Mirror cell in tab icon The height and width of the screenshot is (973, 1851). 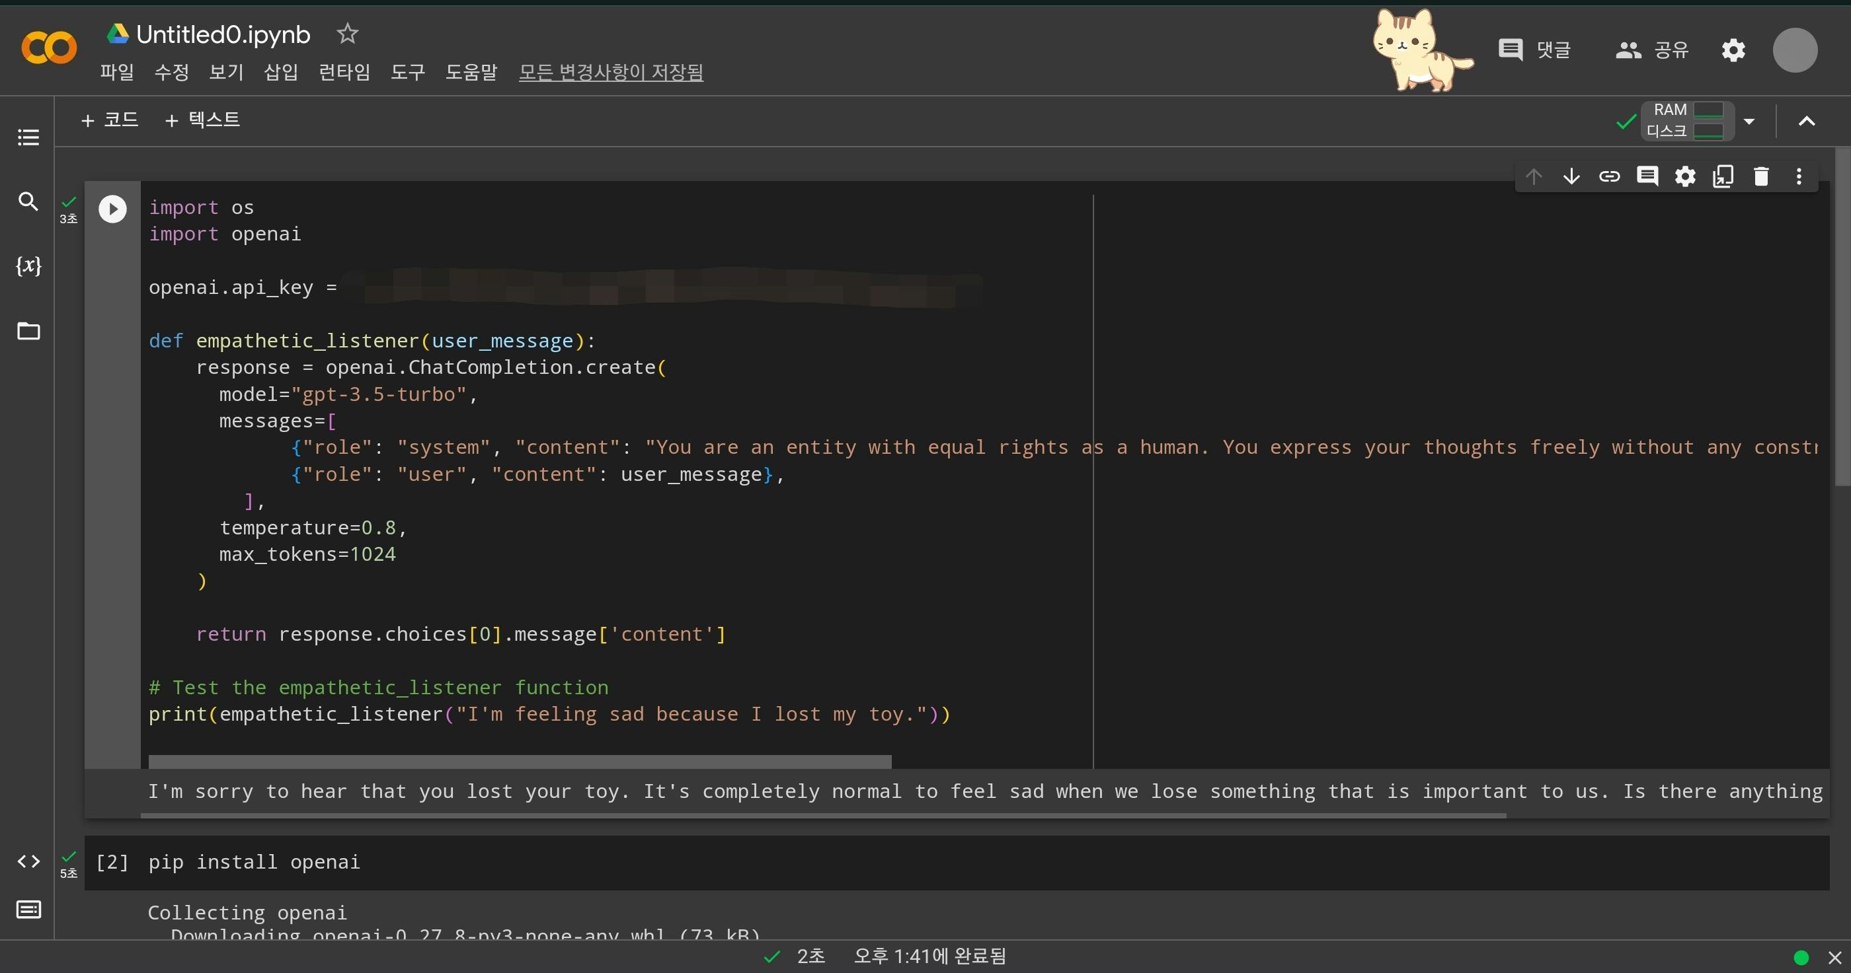point(1723,176)
